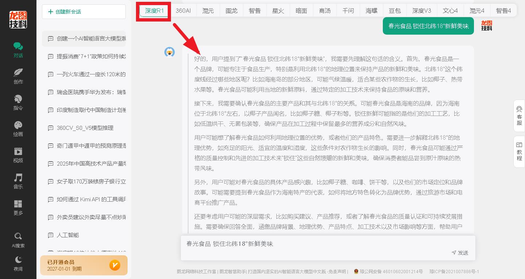
Task: Switch to the 文心4 model tab
Action: [x=450, y=11]
